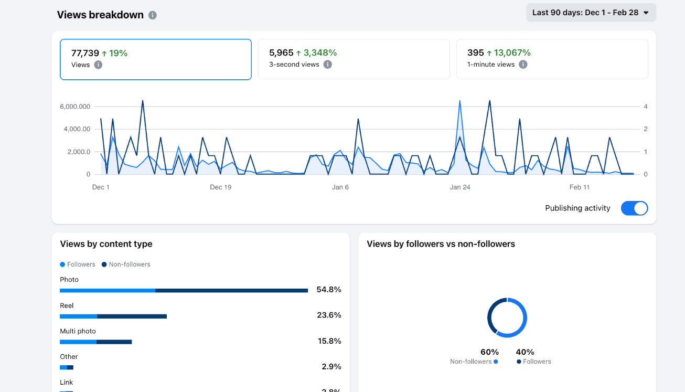This screenshot has height=392, width=685.
Task: Click info icon beside Views metric
Action: [98, 65]
